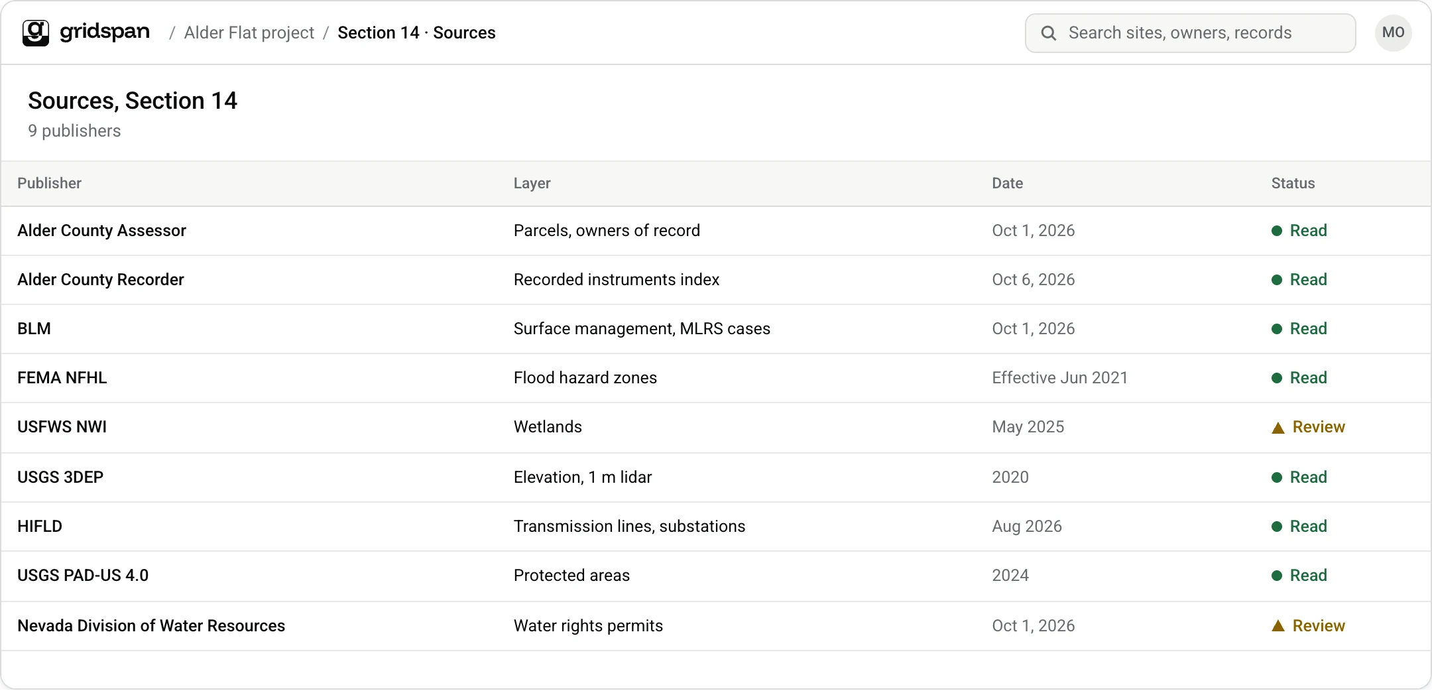
Task: Open Nevada Division of Water Resources
Action: tap(151, 626)
